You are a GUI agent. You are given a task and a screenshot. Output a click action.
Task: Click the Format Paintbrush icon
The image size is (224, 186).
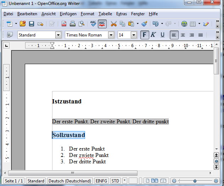[144, 24]
